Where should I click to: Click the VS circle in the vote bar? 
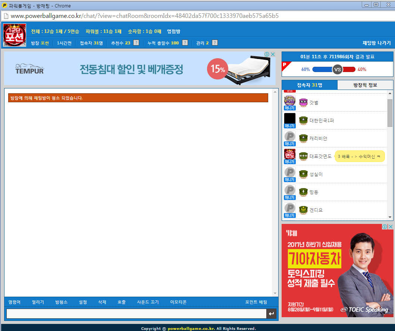tap(337, 69)
